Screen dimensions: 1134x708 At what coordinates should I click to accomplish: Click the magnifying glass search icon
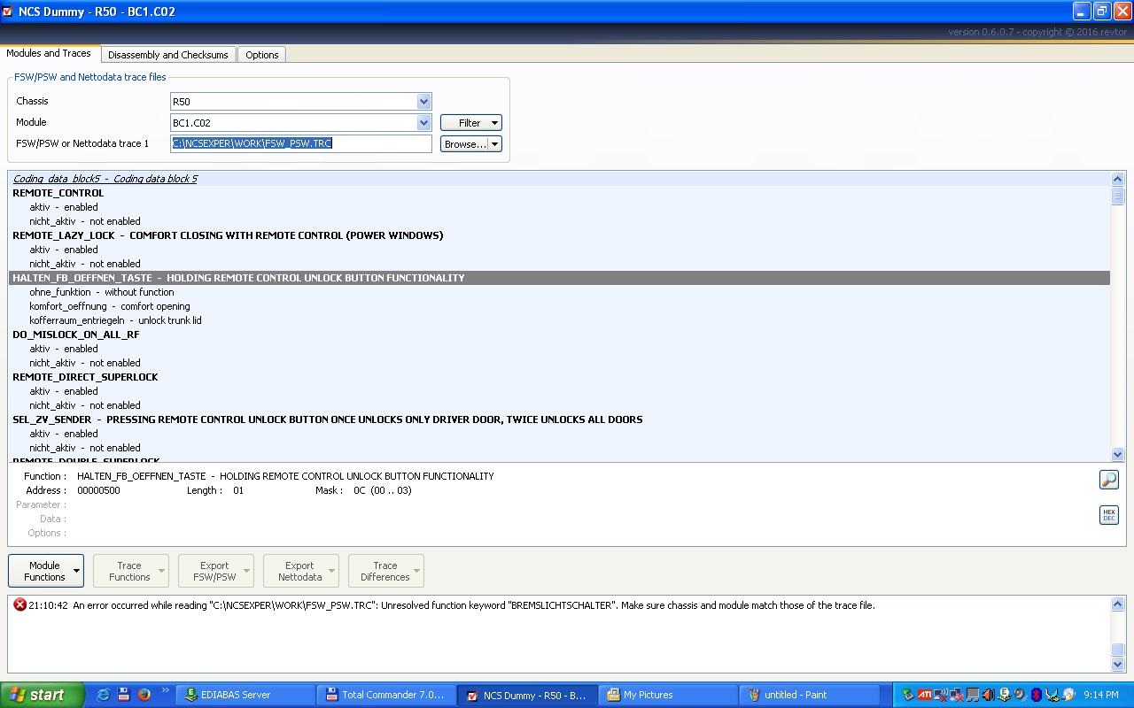click(1108, 480)
